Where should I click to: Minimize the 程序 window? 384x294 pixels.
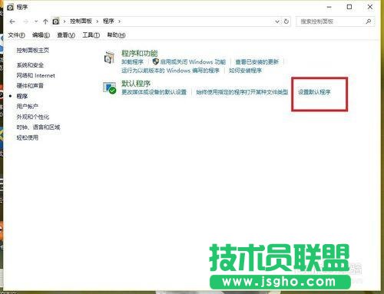point(329,7)
